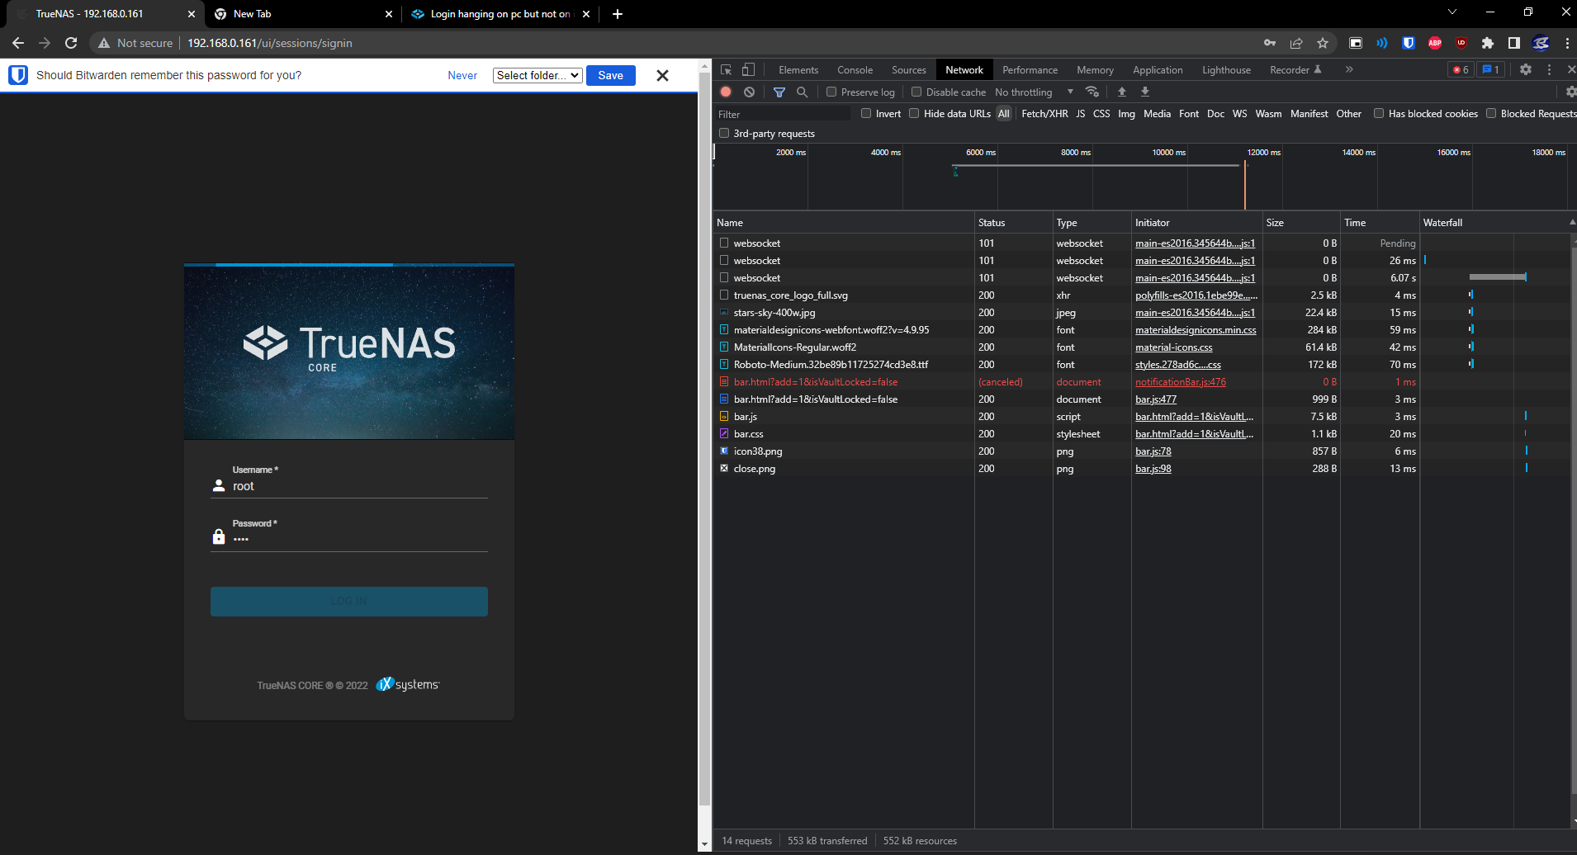Open the DevTools settings gear

pyautogui.click(x=1526, y=70)
